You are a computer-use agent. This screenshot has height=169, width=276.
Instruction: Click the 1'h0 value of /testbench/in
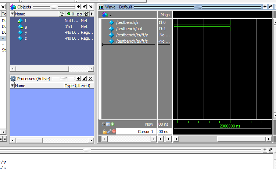(162, 22)
